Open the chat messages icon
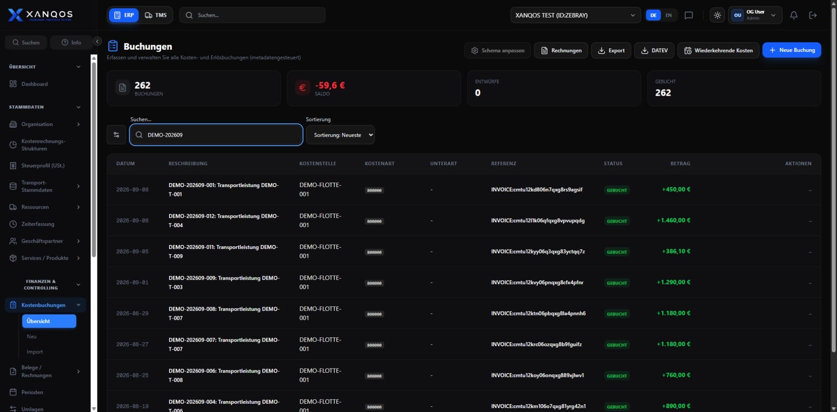 click(689, 15)
